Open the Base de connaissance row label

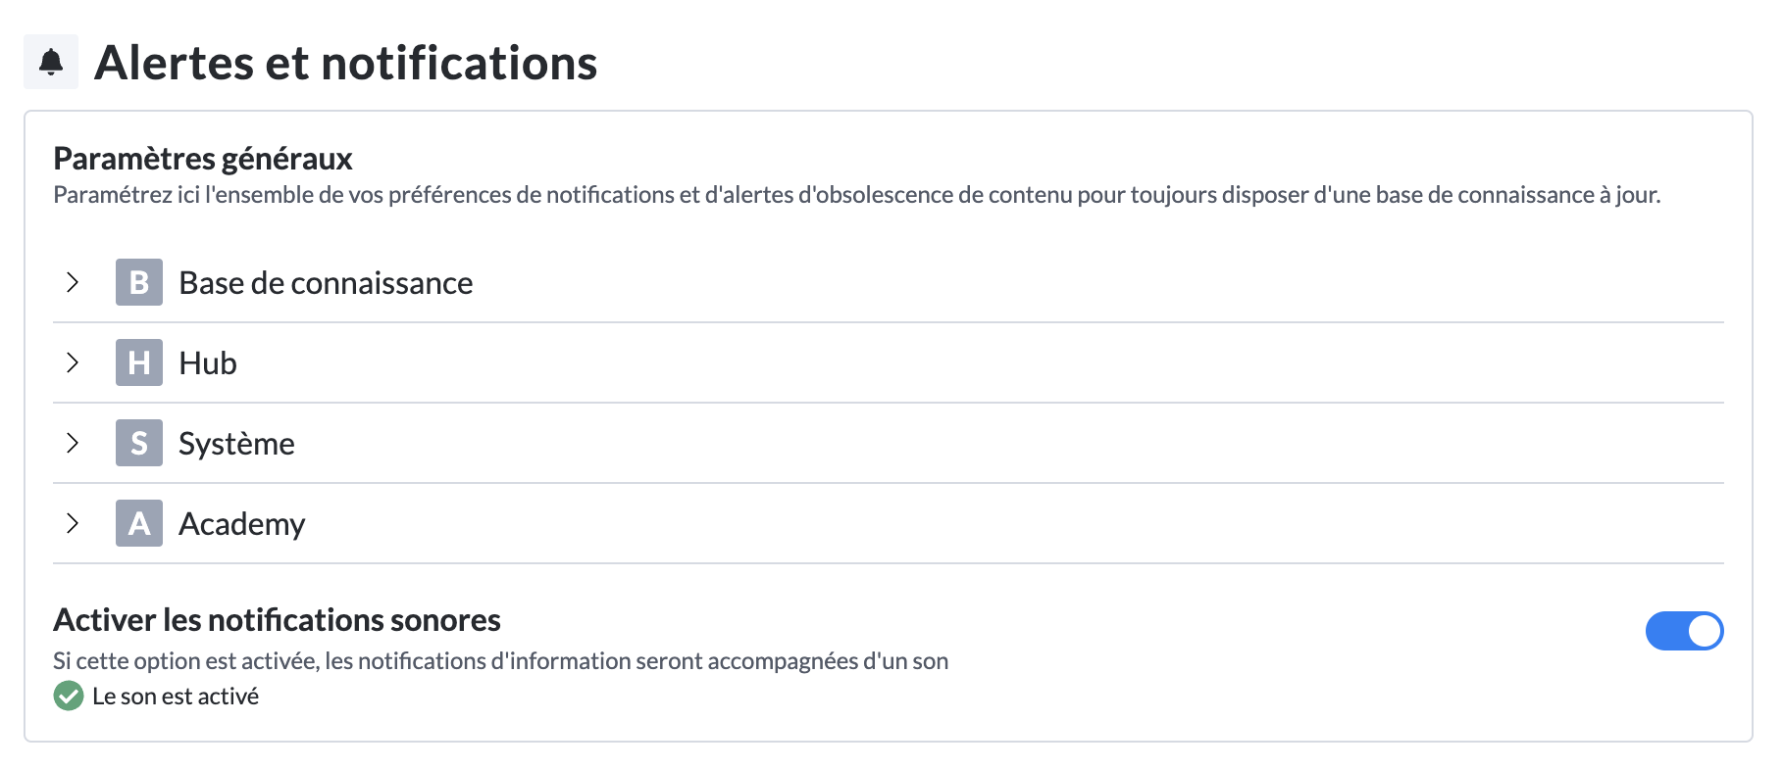click(326, 283)
